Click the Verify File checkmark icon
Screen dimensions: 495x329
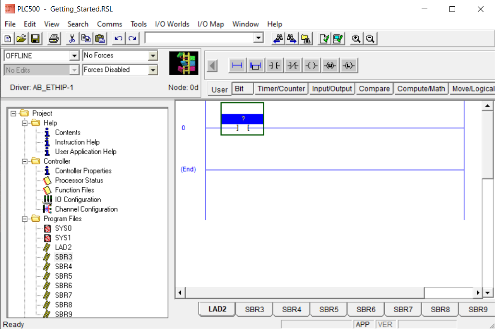pyautogui.click(x=324, y=38)
